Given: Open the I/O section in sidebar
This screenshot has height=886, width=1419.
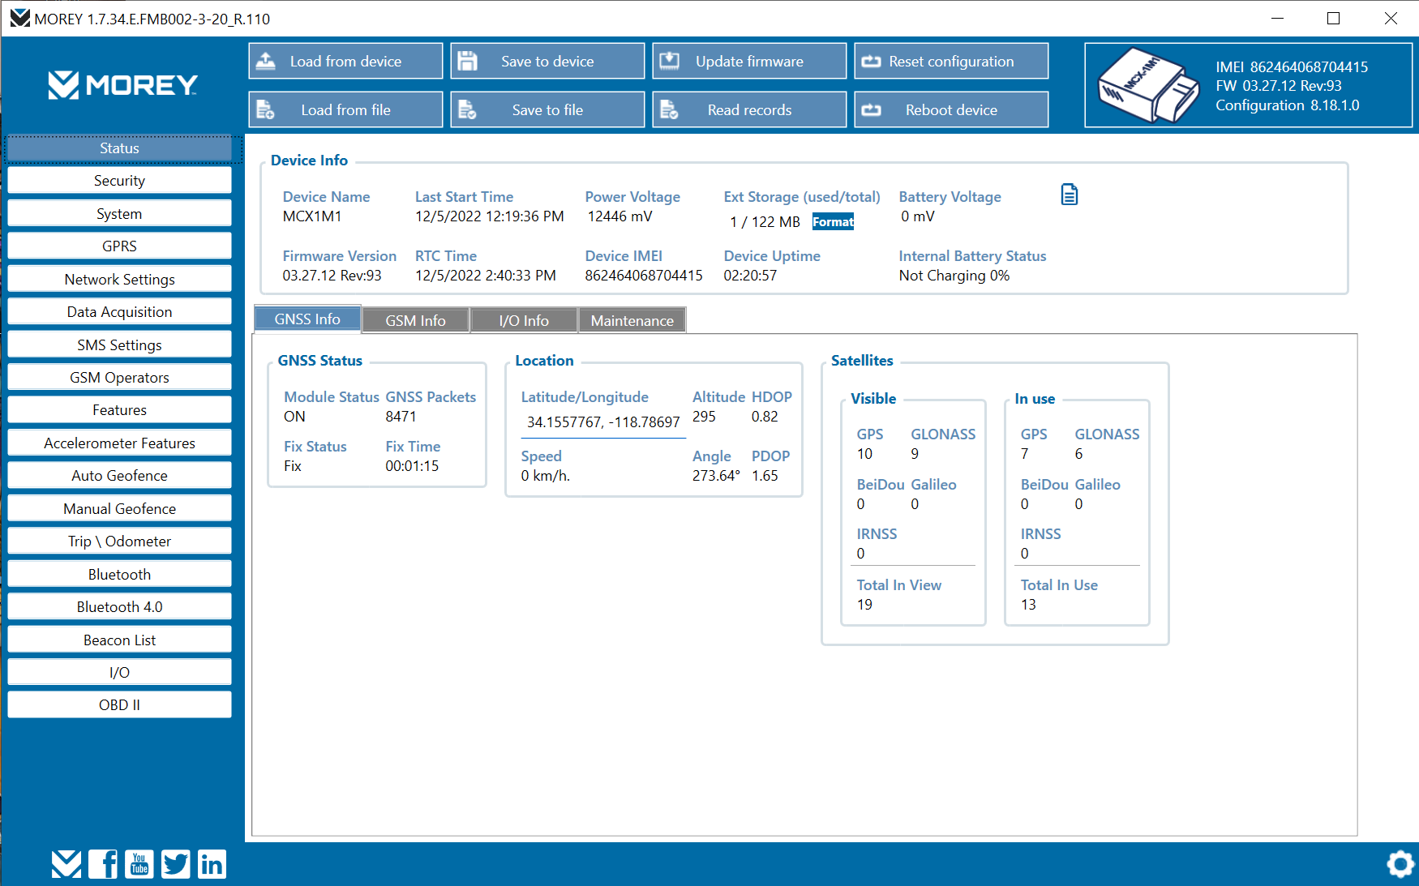Looking at the screenshot, I should click(119, 673).
